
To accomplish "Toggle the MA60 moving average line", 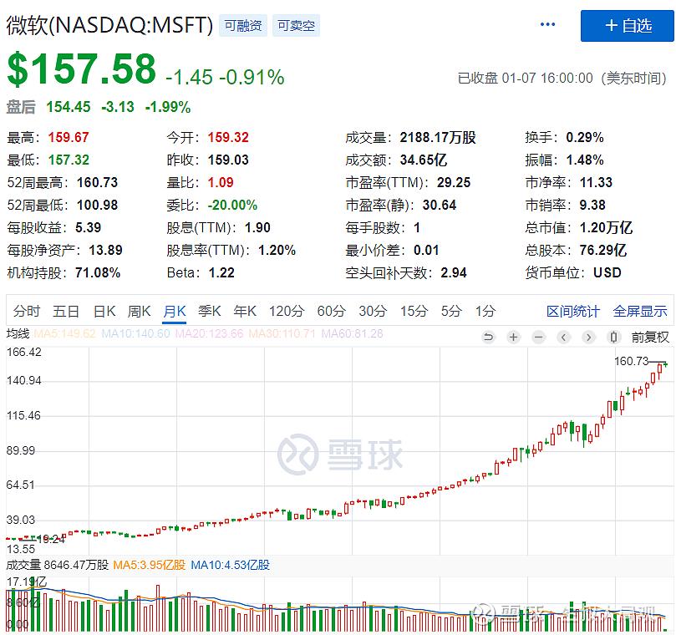I will coord(347,334).
